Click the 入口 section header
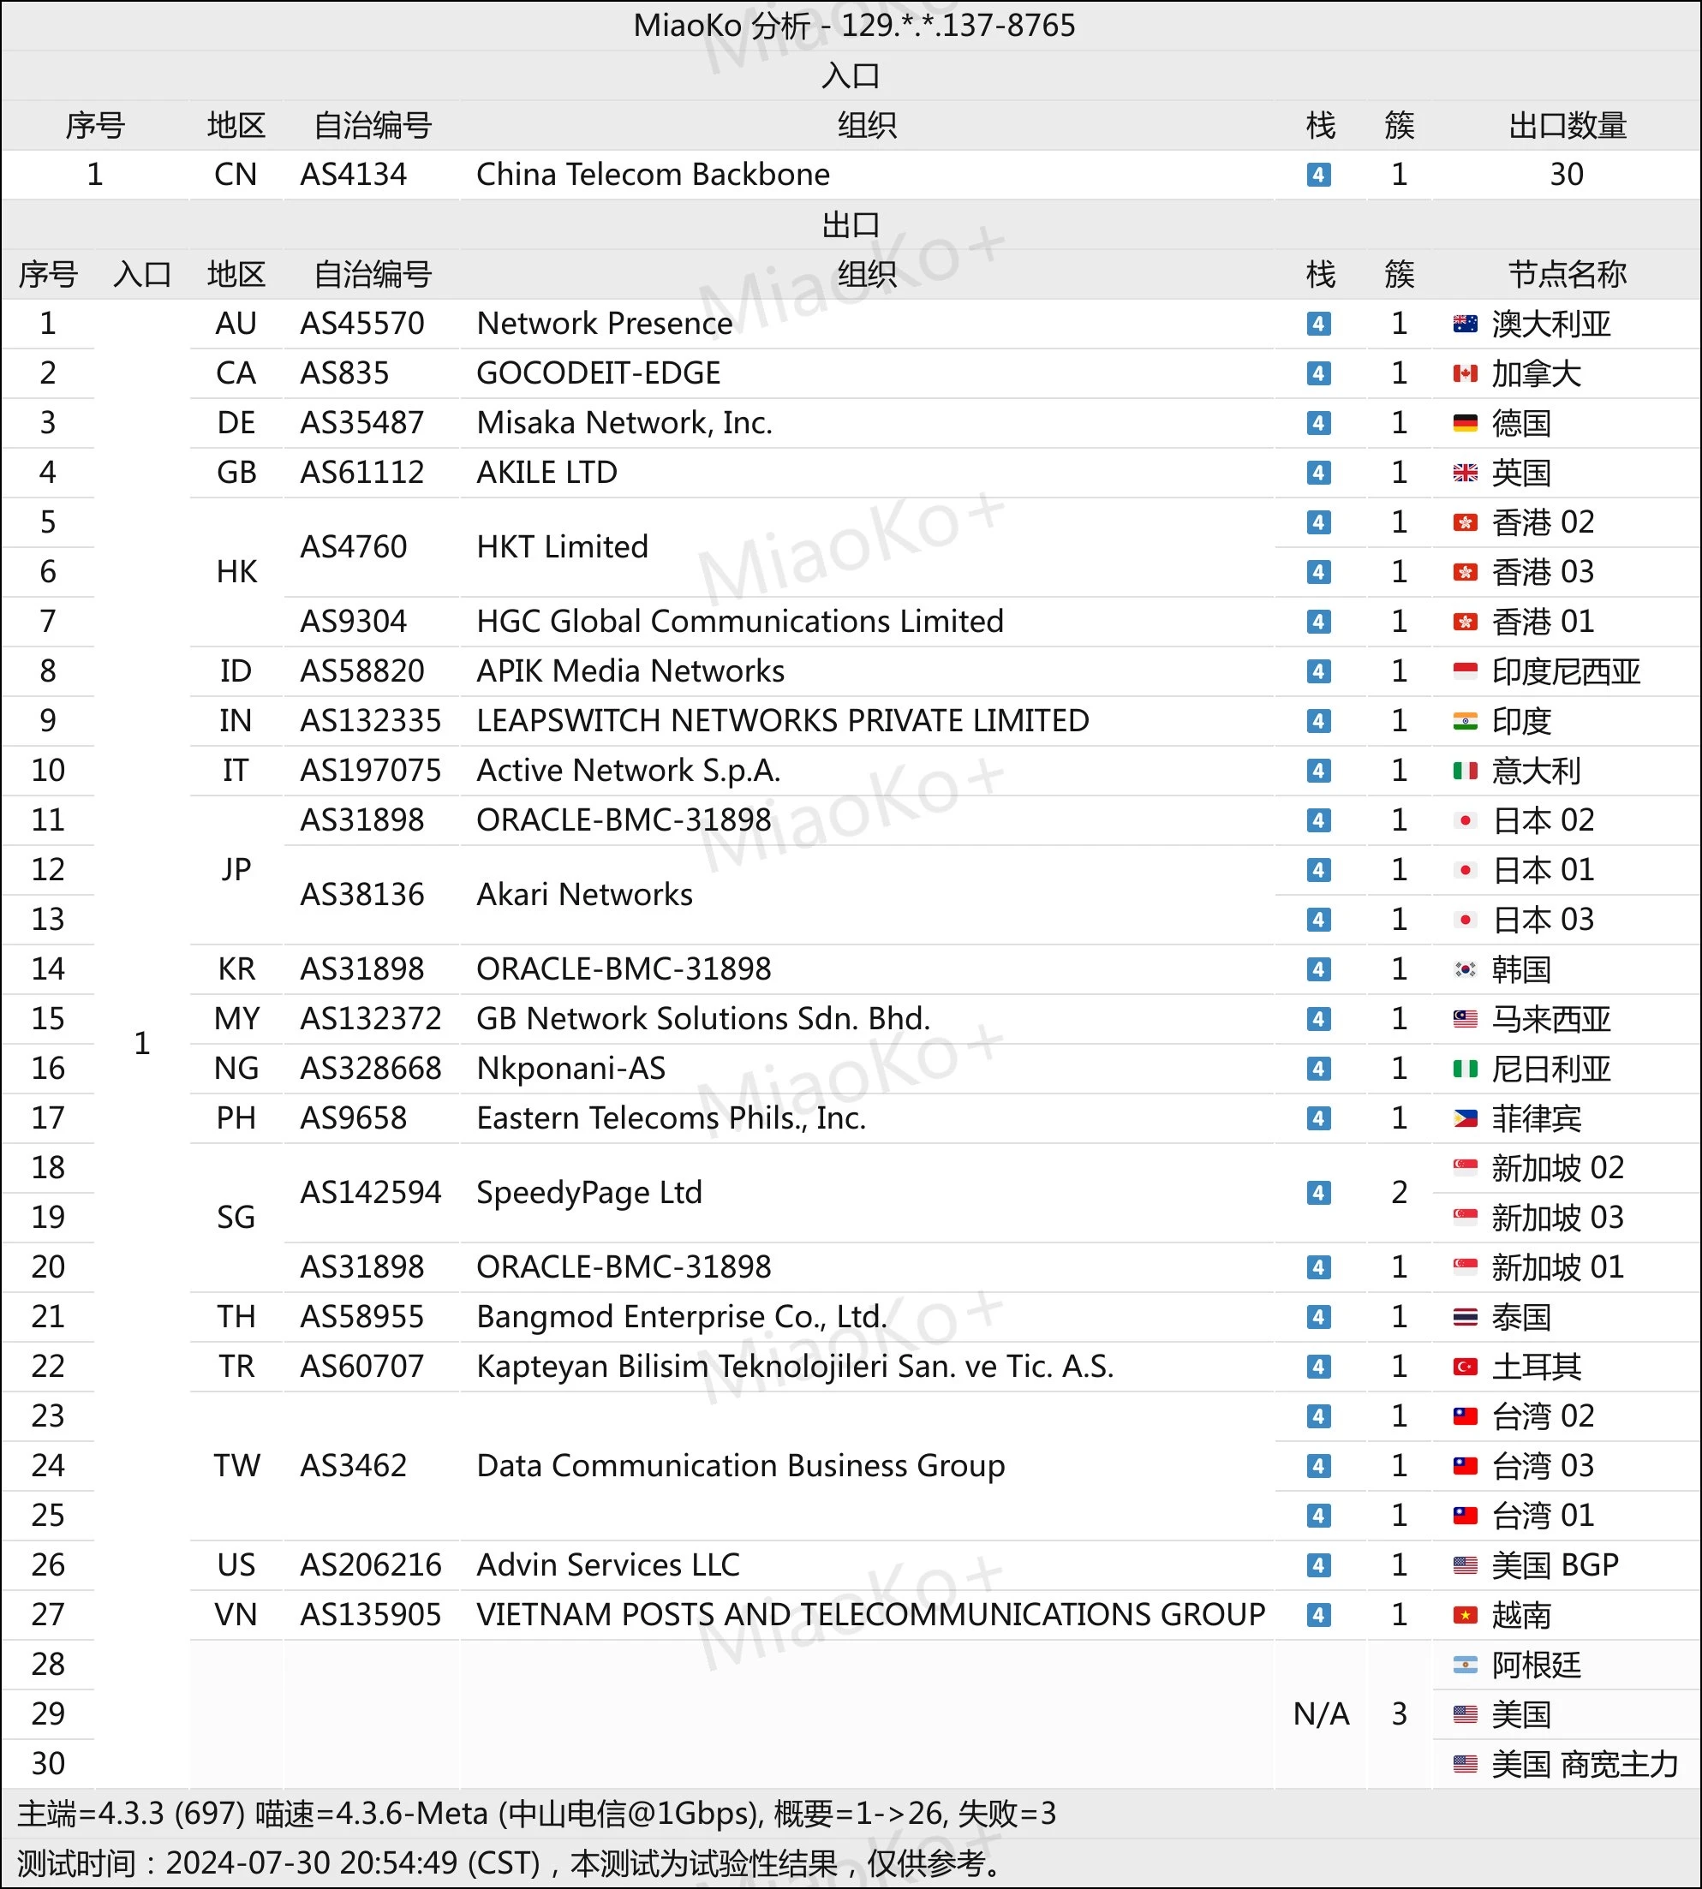Viewport: 1702px width, 1889px height. pyautogui.click(x=851, y=75)
